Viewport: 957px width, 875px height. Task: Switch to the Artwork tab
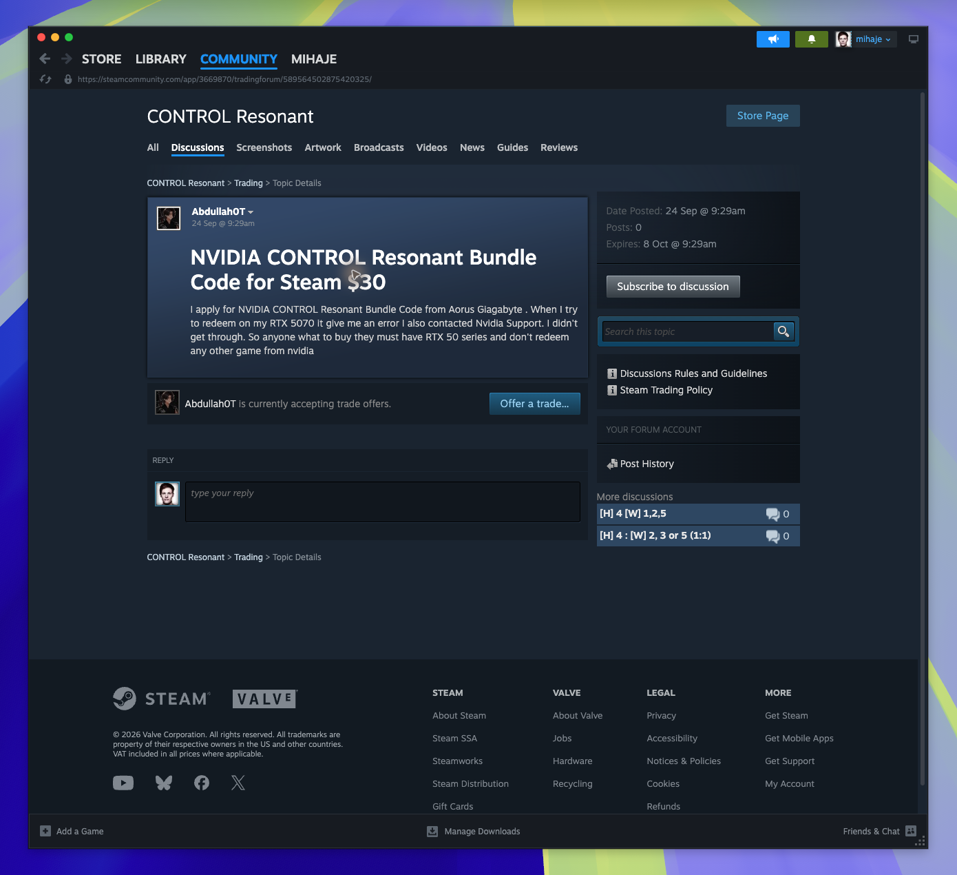(323, 147)
